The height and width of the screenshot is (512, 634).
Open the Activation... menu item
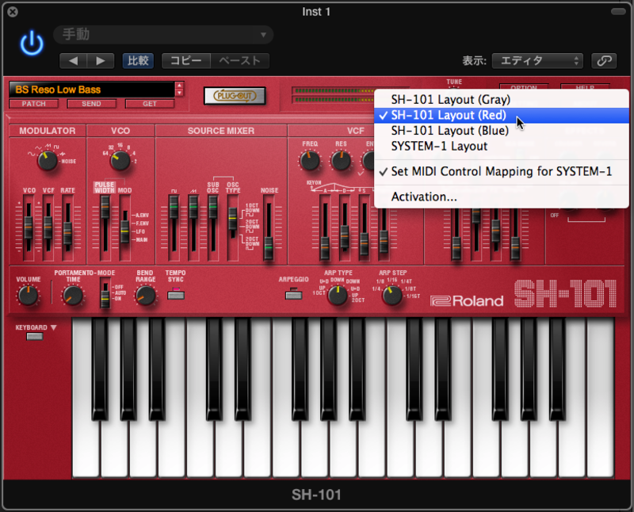click(x=502, y=197)
